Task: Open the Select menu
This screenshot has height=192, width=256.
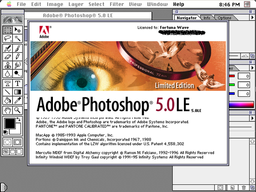Action: [x=96, y=4]
